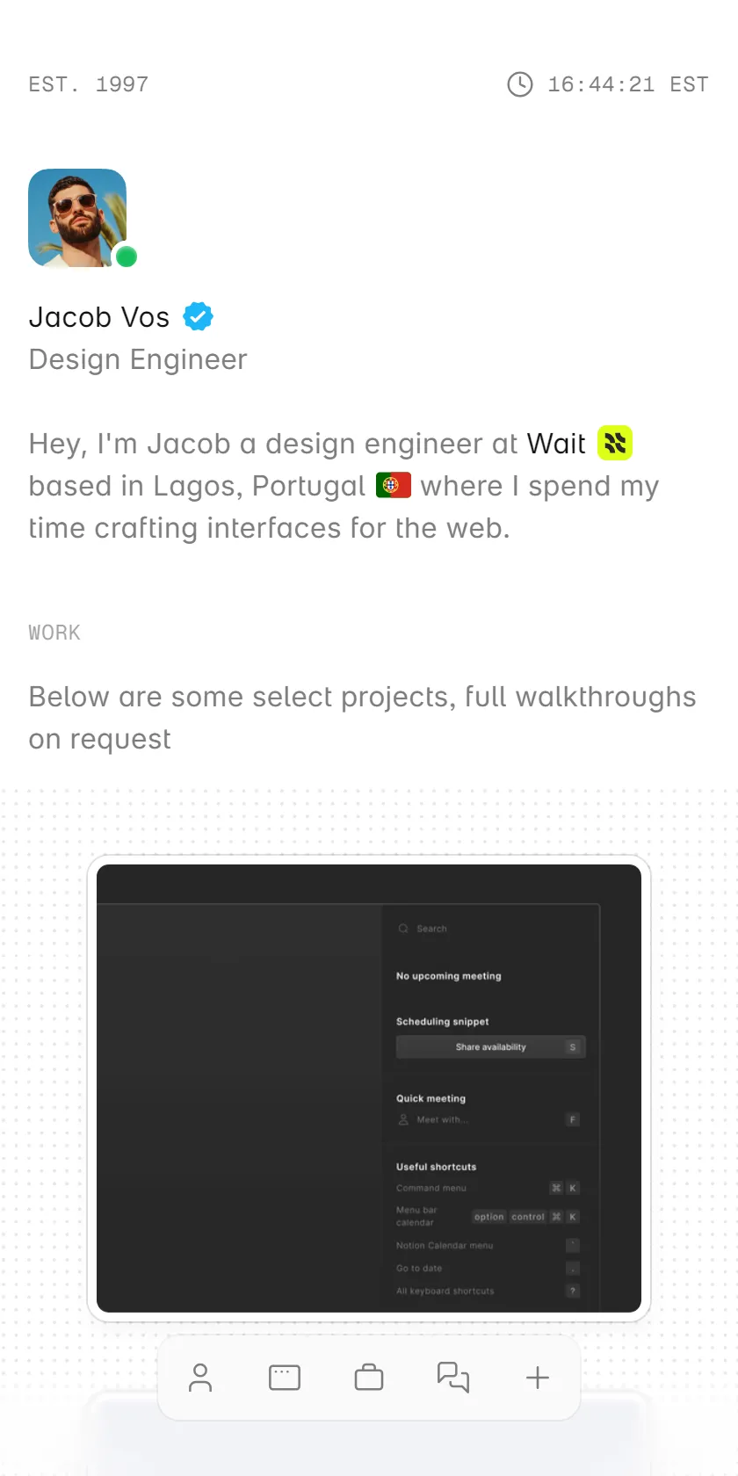Open the dark calendar project preview
Screen dimensions: 738x1476
pos(369,1089)
